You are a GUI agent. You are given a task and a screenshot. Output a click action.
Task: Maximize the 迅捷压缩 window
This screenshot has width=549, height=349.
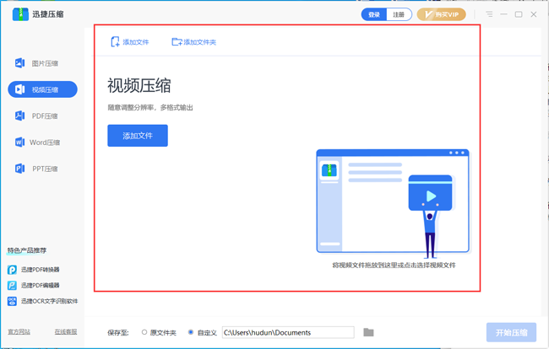click(519, 14)
